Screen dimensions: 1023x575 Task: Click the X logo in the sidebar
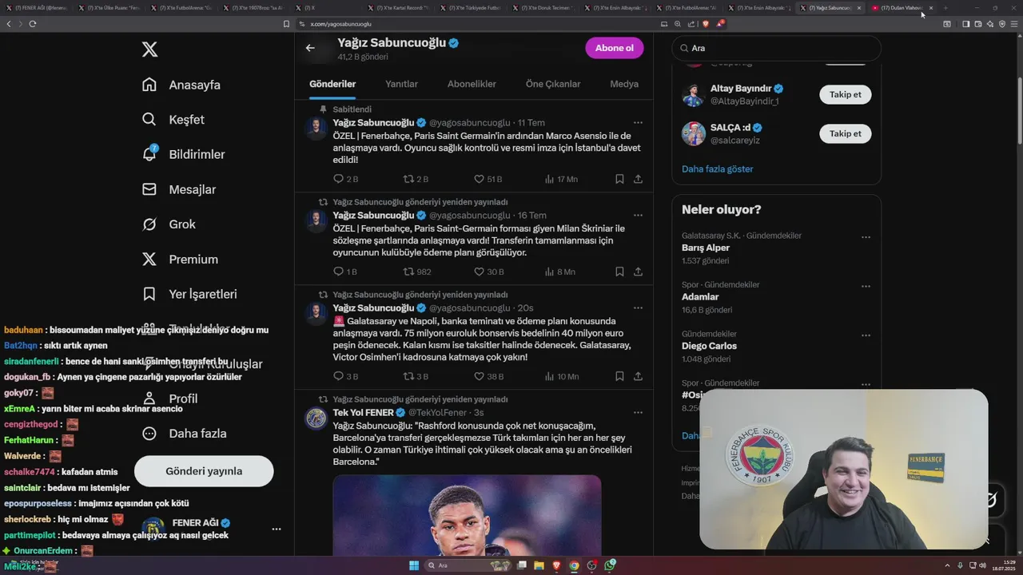149,50
